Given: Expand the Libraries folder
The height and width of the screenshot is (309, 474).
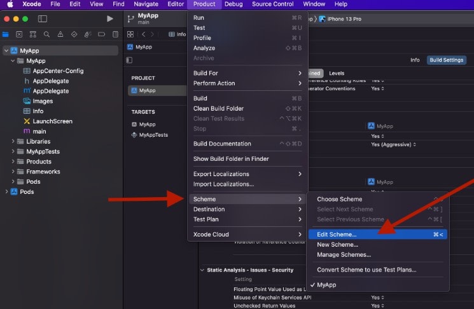Looking at the screenshot, I should click(x=13, y=141).
